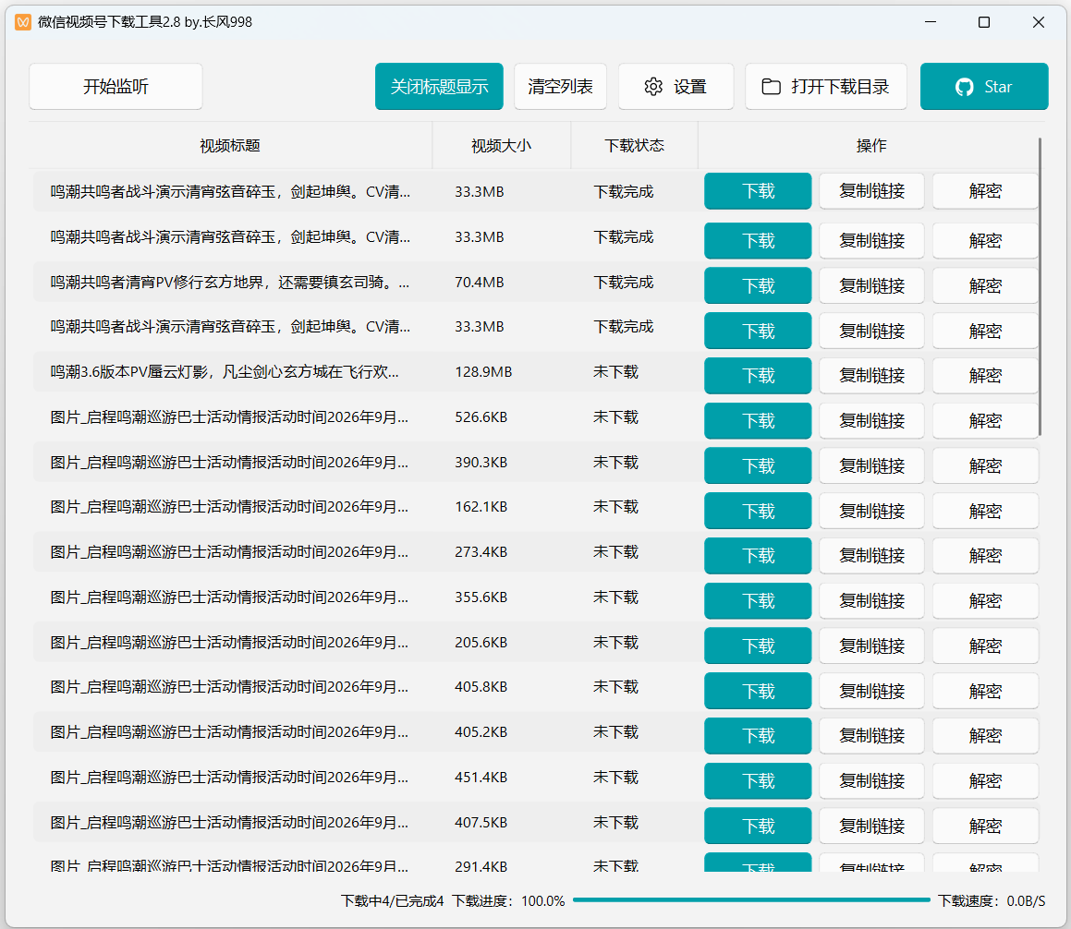This screenshot has width=1071, height=929.
Task: Download the 390.3KB image item
Action: click(758, 465)
